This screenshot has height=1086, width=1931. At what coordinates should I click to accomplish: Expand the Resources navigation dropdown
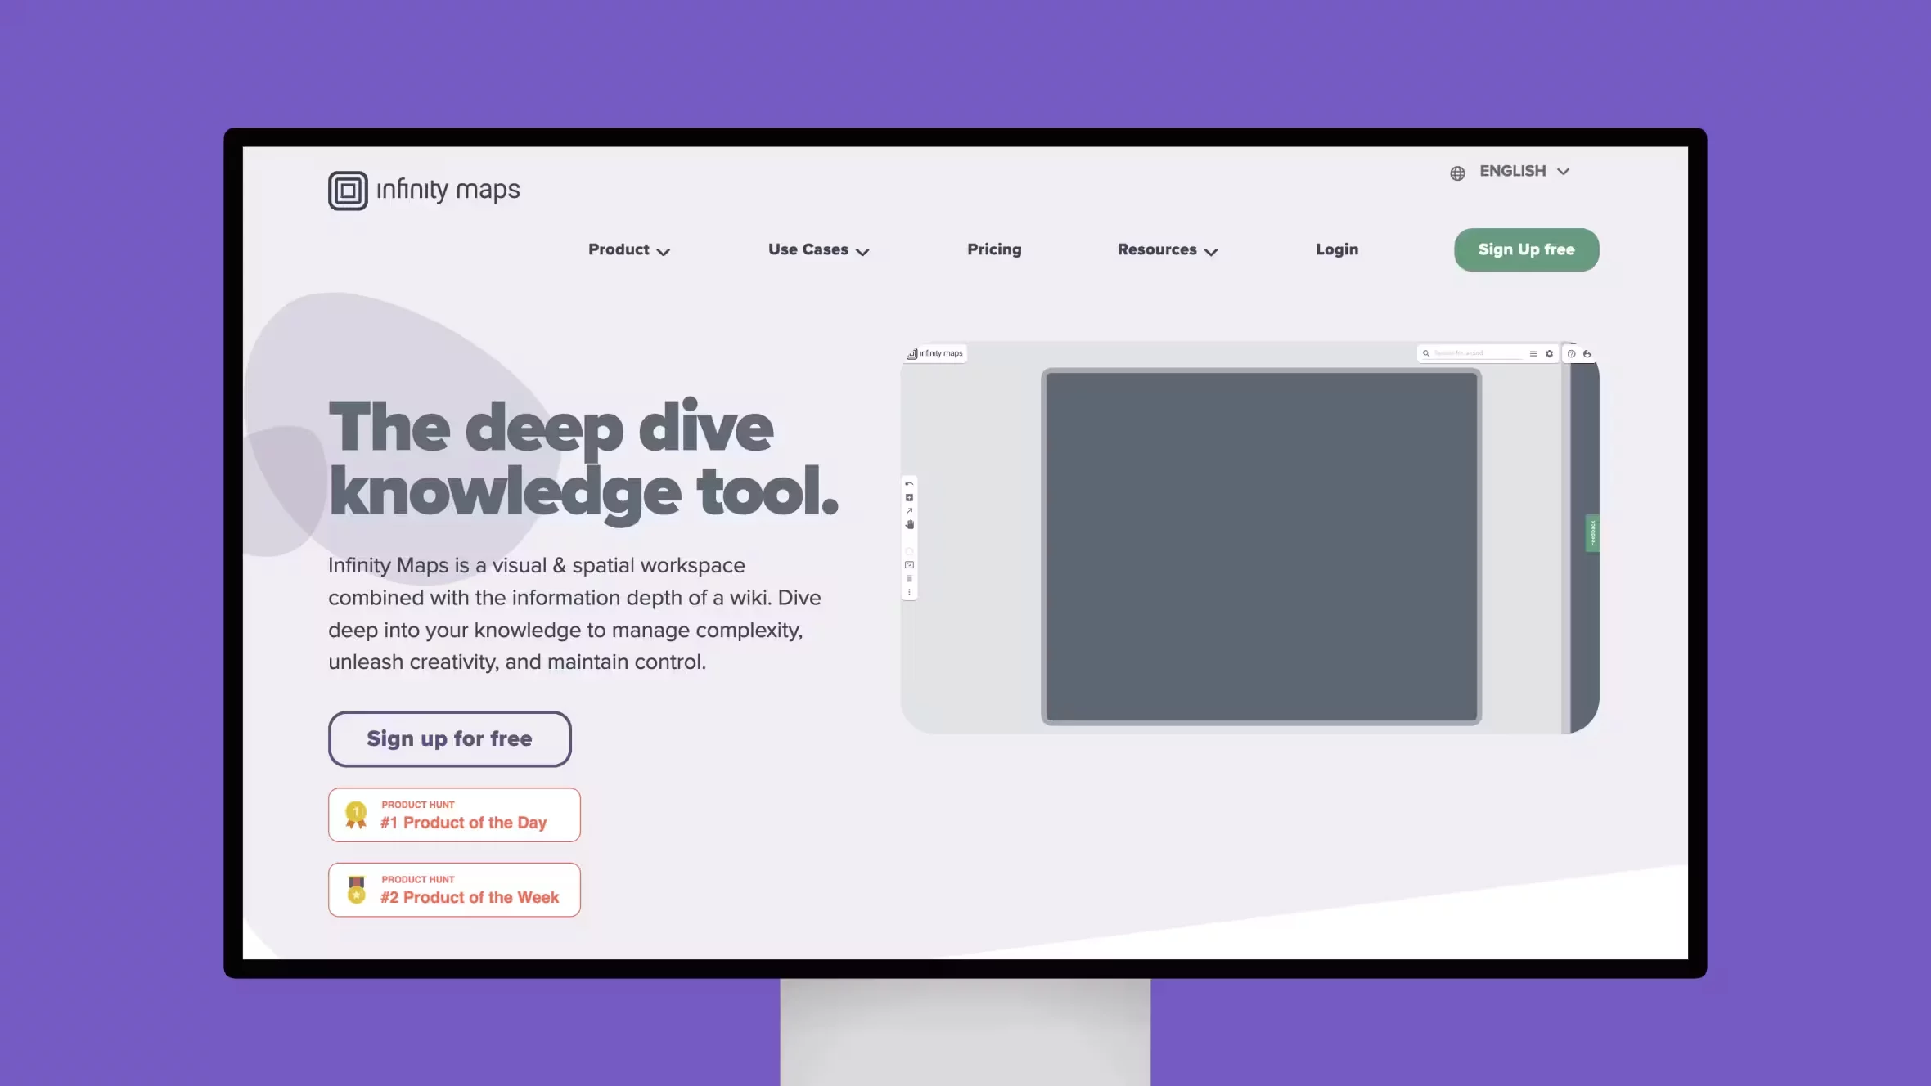(1166, 249)
